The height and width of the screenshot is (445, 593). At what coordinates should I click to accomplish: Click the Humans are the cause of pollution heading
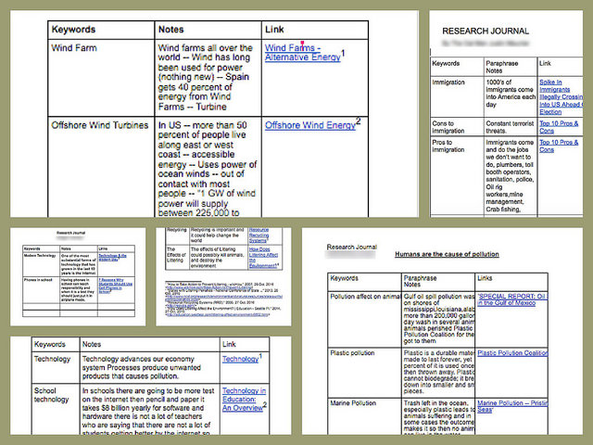(447, 254)
